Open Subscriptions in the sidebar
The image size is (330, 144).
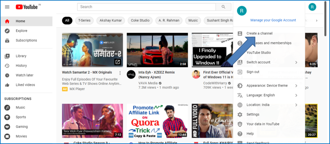[26, 40]
